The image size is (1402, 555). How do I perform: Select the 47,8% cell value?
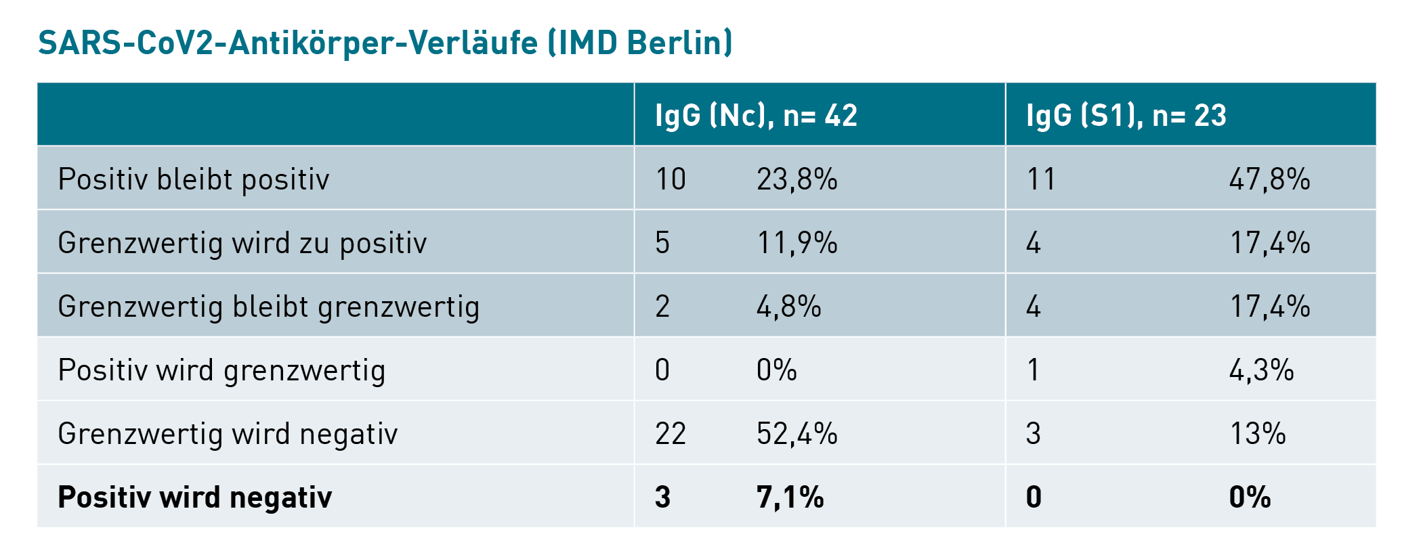point(1269,179)
